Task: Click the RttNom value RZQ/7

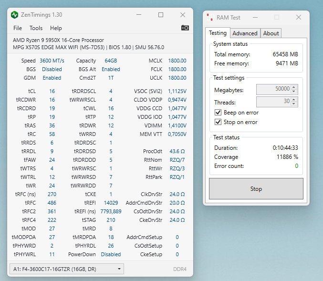Action: (177, 160)
